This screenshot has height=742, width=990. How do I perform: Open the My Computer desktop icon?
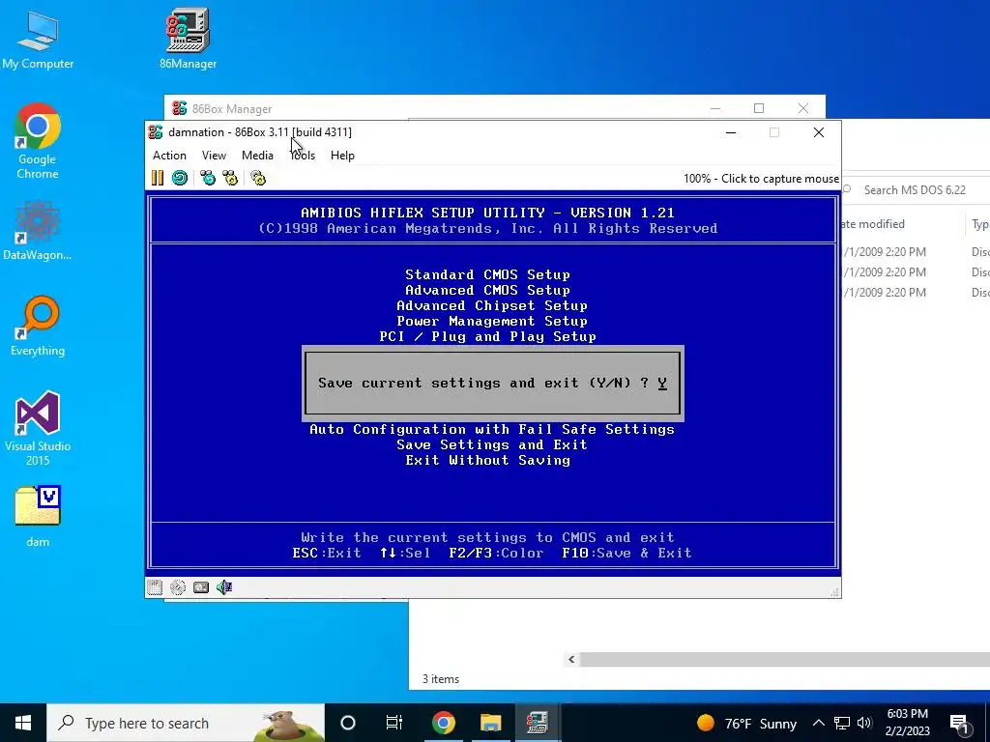(x=38, y=40)
